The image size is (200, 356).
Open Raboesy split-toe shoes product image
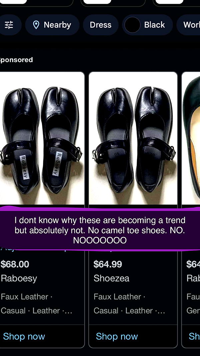click(x=42, y=138)
